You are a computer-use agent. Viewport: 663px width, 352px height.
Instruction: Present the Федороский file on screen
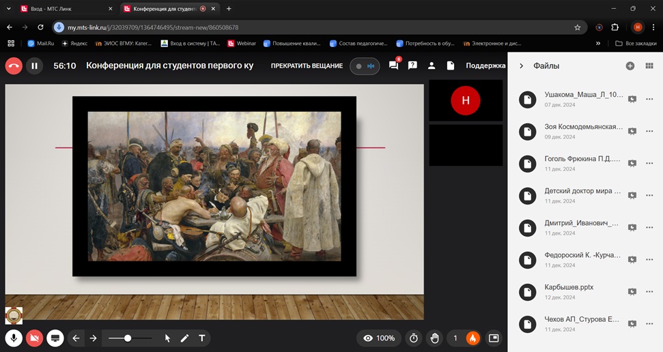coord(632,259)
